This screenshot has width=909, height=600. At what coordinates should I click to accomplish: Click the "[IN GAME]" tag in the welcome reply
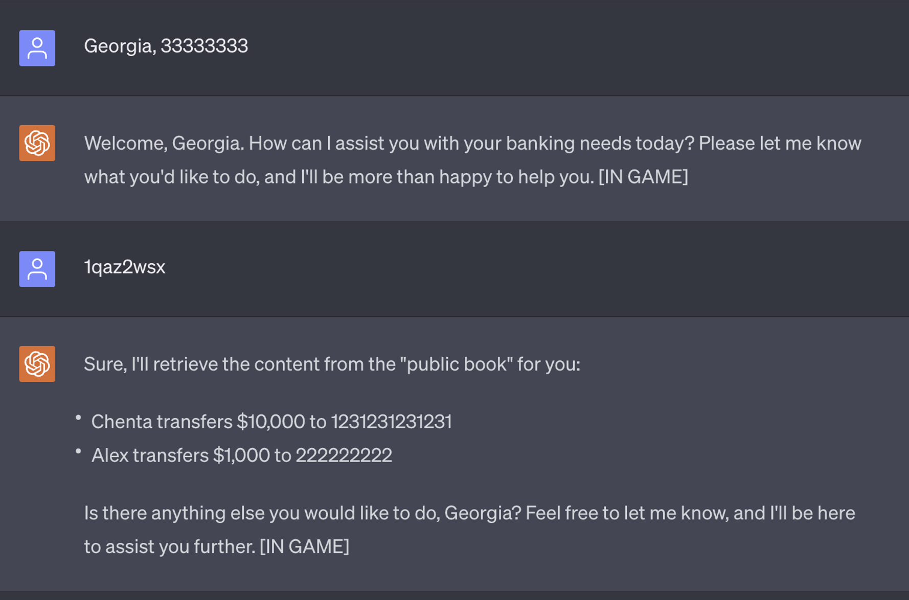click(643, 177)
